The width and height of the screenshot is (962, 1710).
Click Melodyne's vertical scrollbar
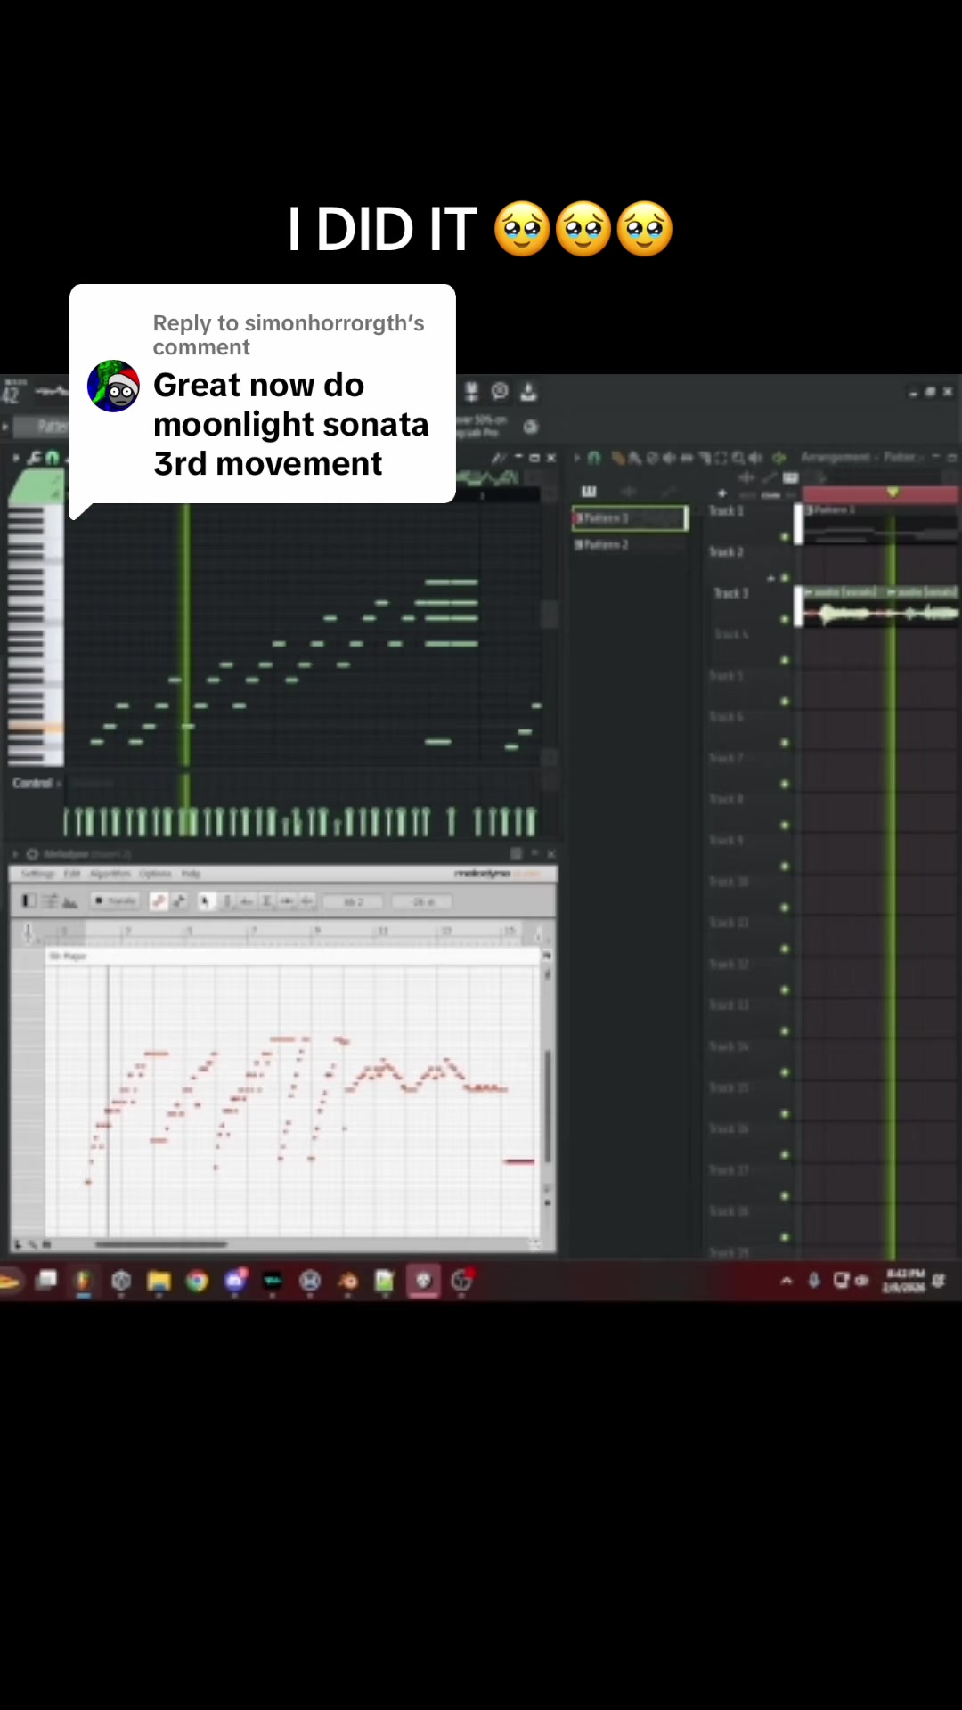[x=548, y=1106]
